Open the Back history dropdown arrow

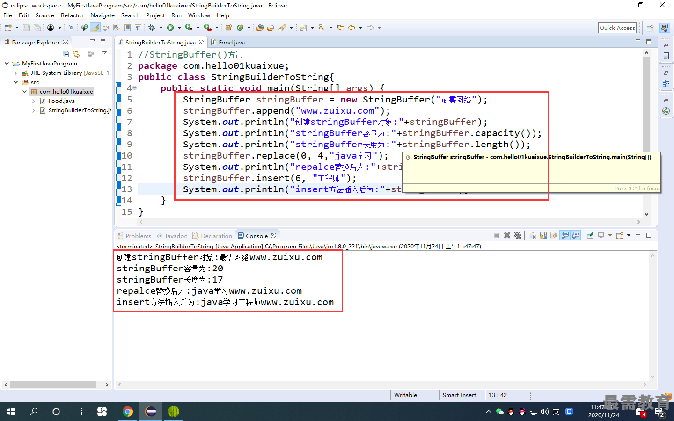coord(360,28)
